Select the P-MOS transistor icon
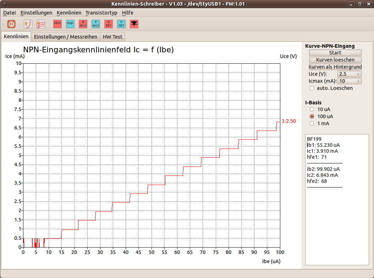The width and height of the screenshot is (374, 278). [x=95, y=24]
